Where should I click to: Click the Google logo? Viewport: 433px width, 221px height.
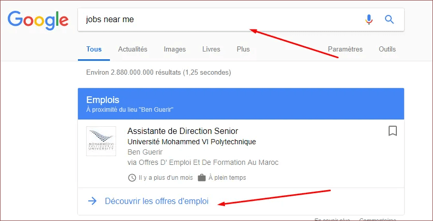pyautogui.click(x=38, y=20)
